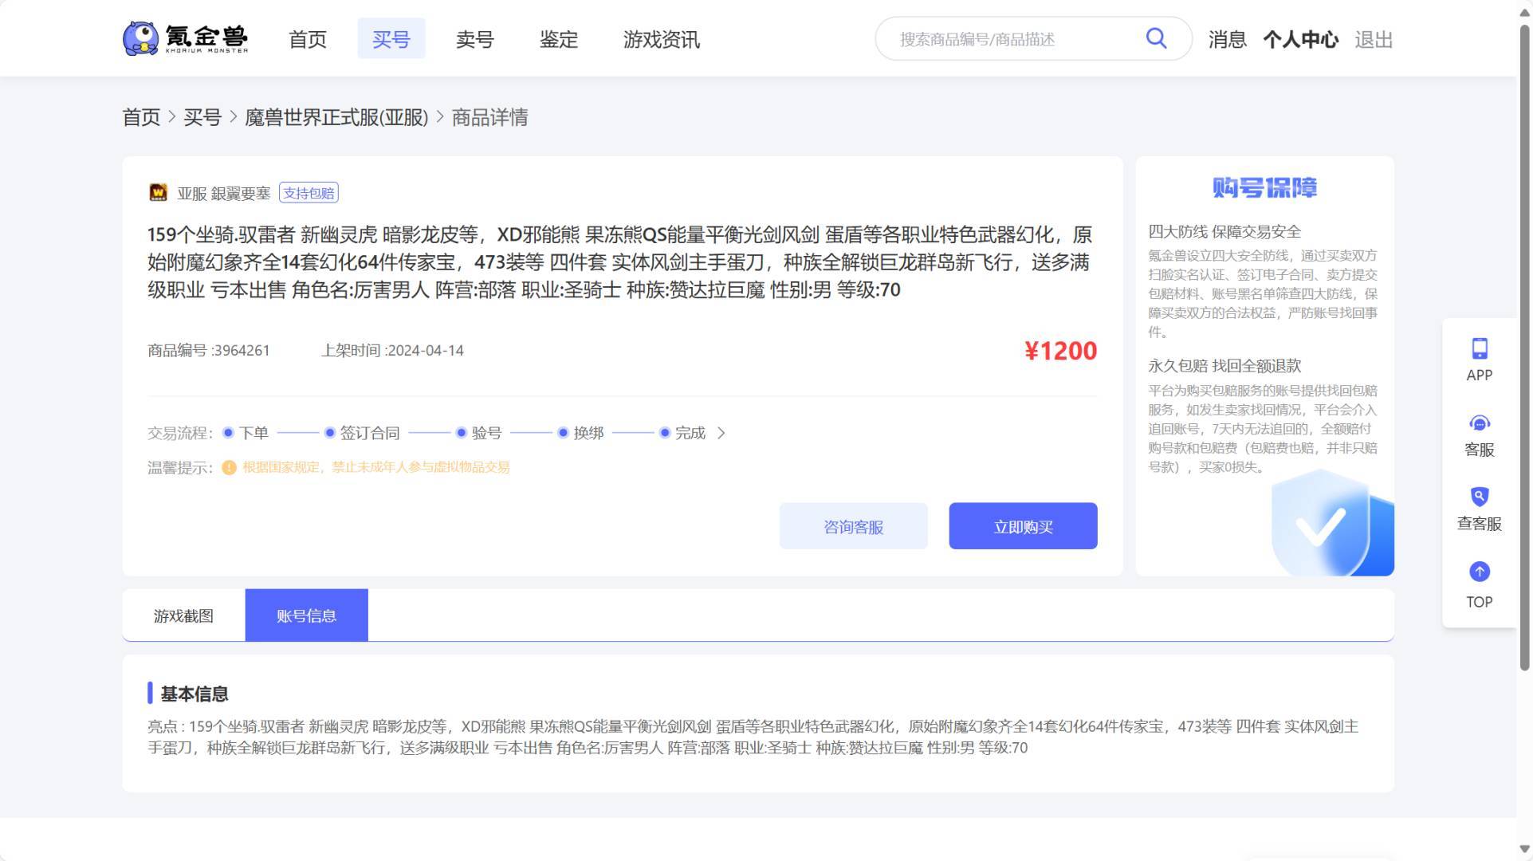The image size is (1533, 861).
Task: Click the 氪金兽 logo
Action: 186,38
